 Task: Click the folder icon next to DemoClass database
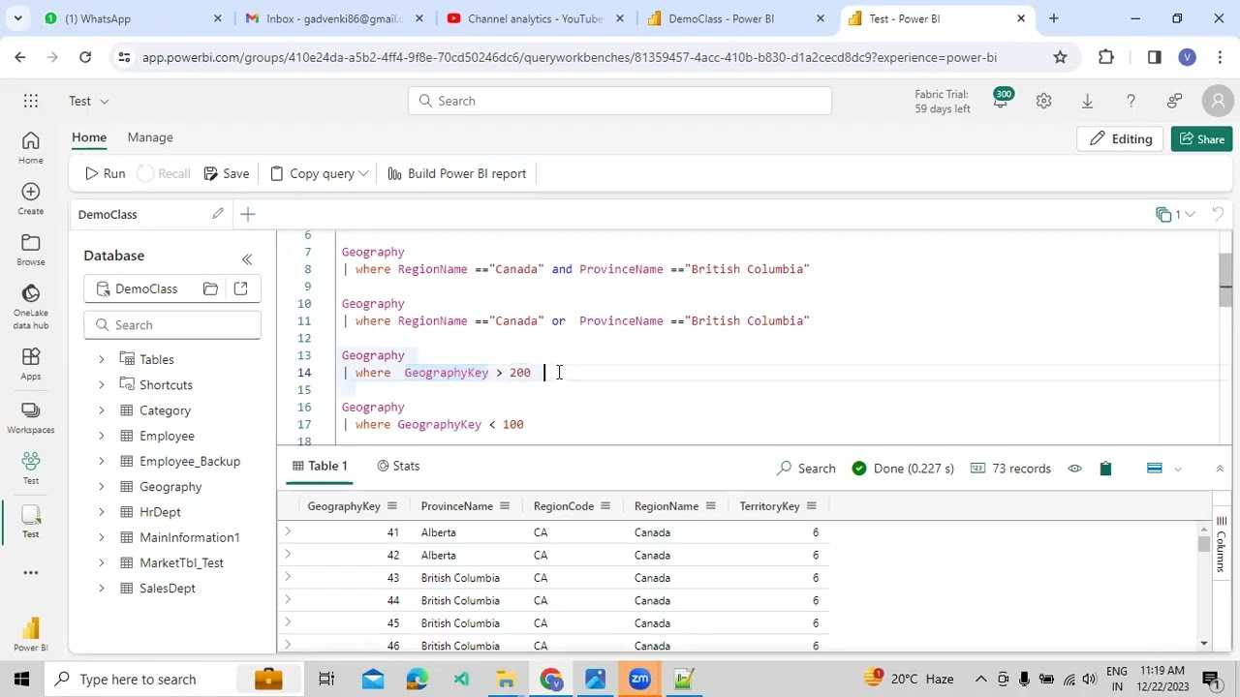[x=210, y=288]
